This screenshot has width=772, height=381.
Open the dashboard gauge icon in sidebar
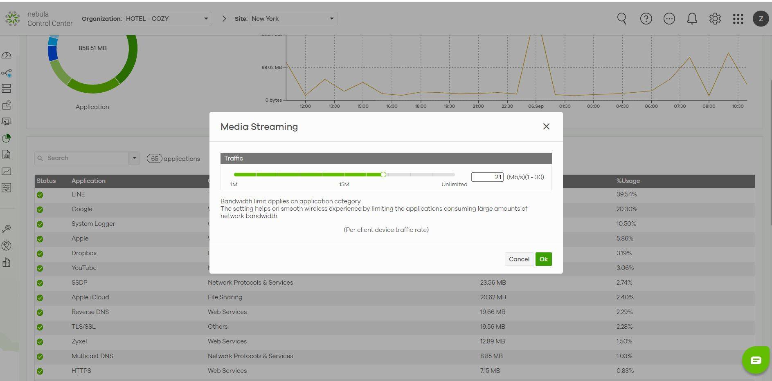(x=7, y=56)
